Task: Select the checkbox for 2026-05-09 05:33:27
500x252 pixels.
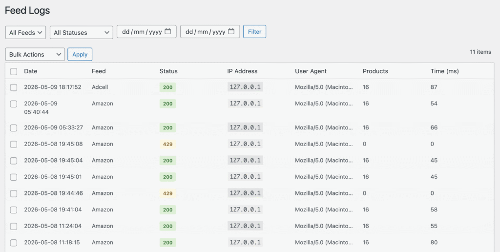Action: point(13,128)
